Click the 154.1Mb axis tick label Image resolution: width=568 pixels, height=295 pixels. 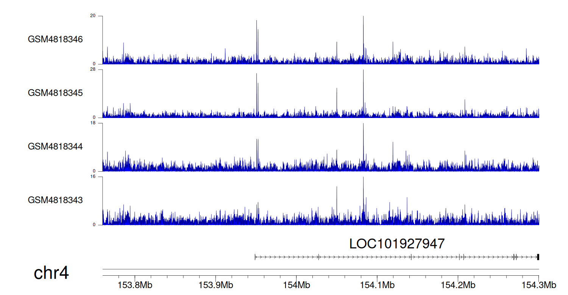(x=377, y=285)
